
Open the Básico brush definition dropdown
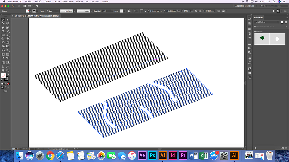click(x=91, y=11)
